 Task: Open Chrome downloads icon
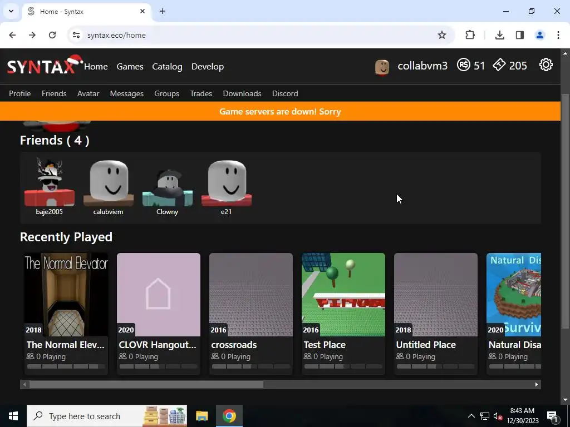500,35
